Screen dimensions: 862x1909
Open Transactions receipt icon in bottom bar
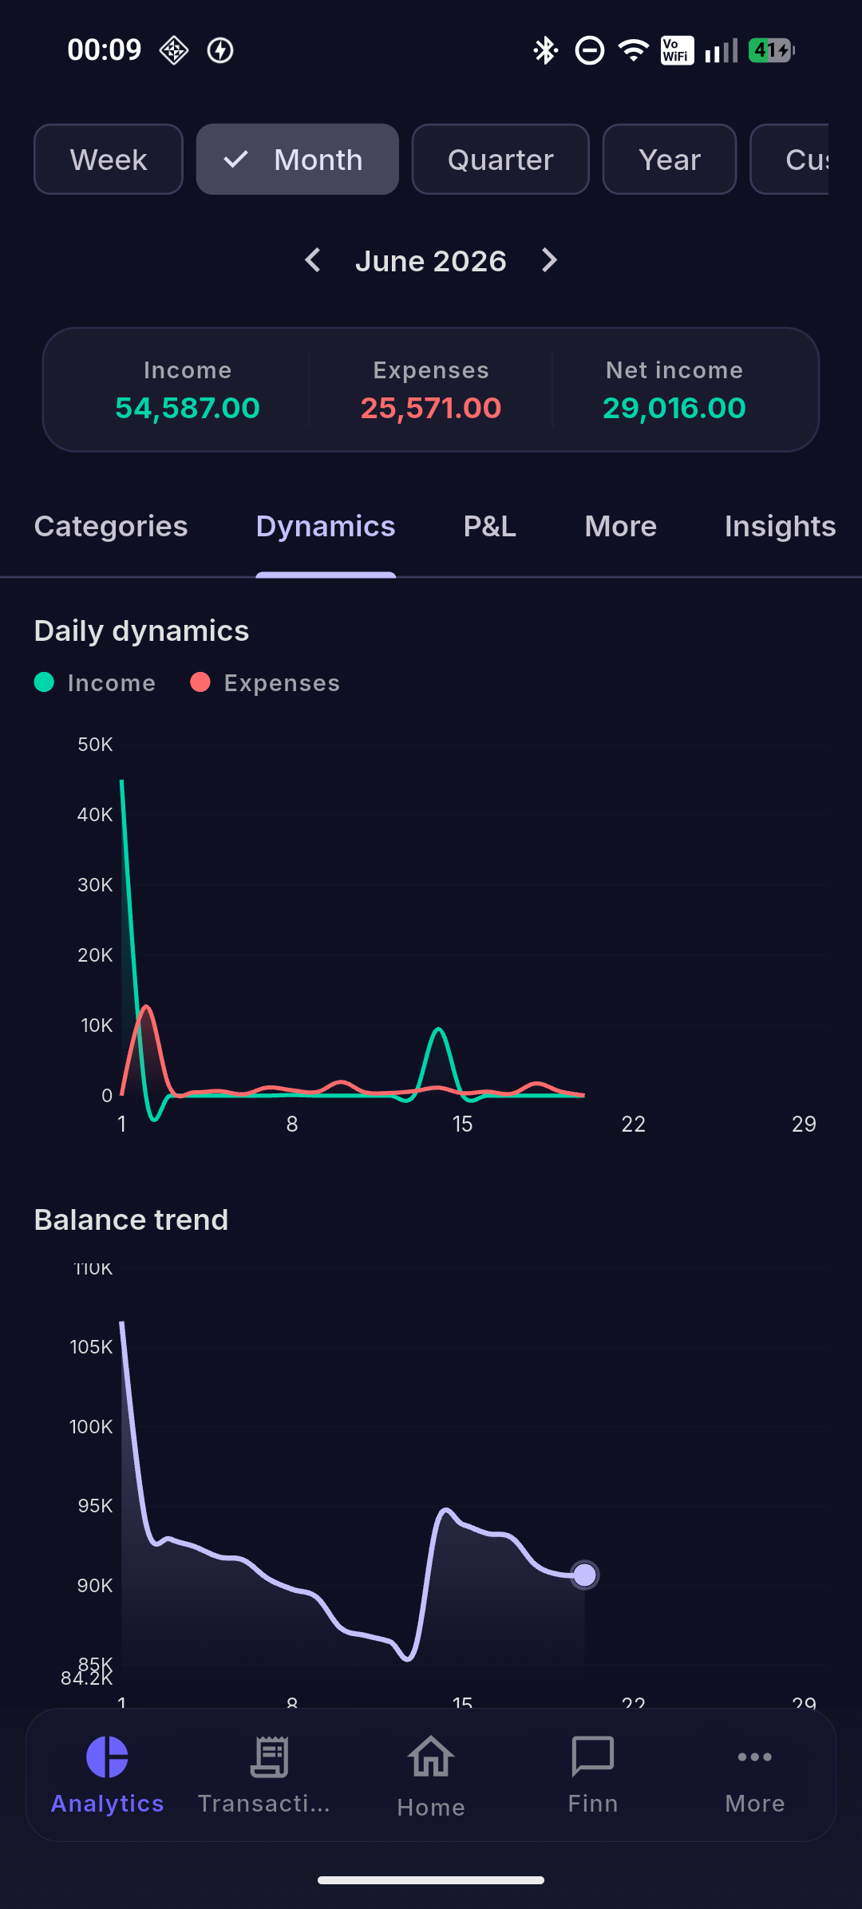point(270,1757)
